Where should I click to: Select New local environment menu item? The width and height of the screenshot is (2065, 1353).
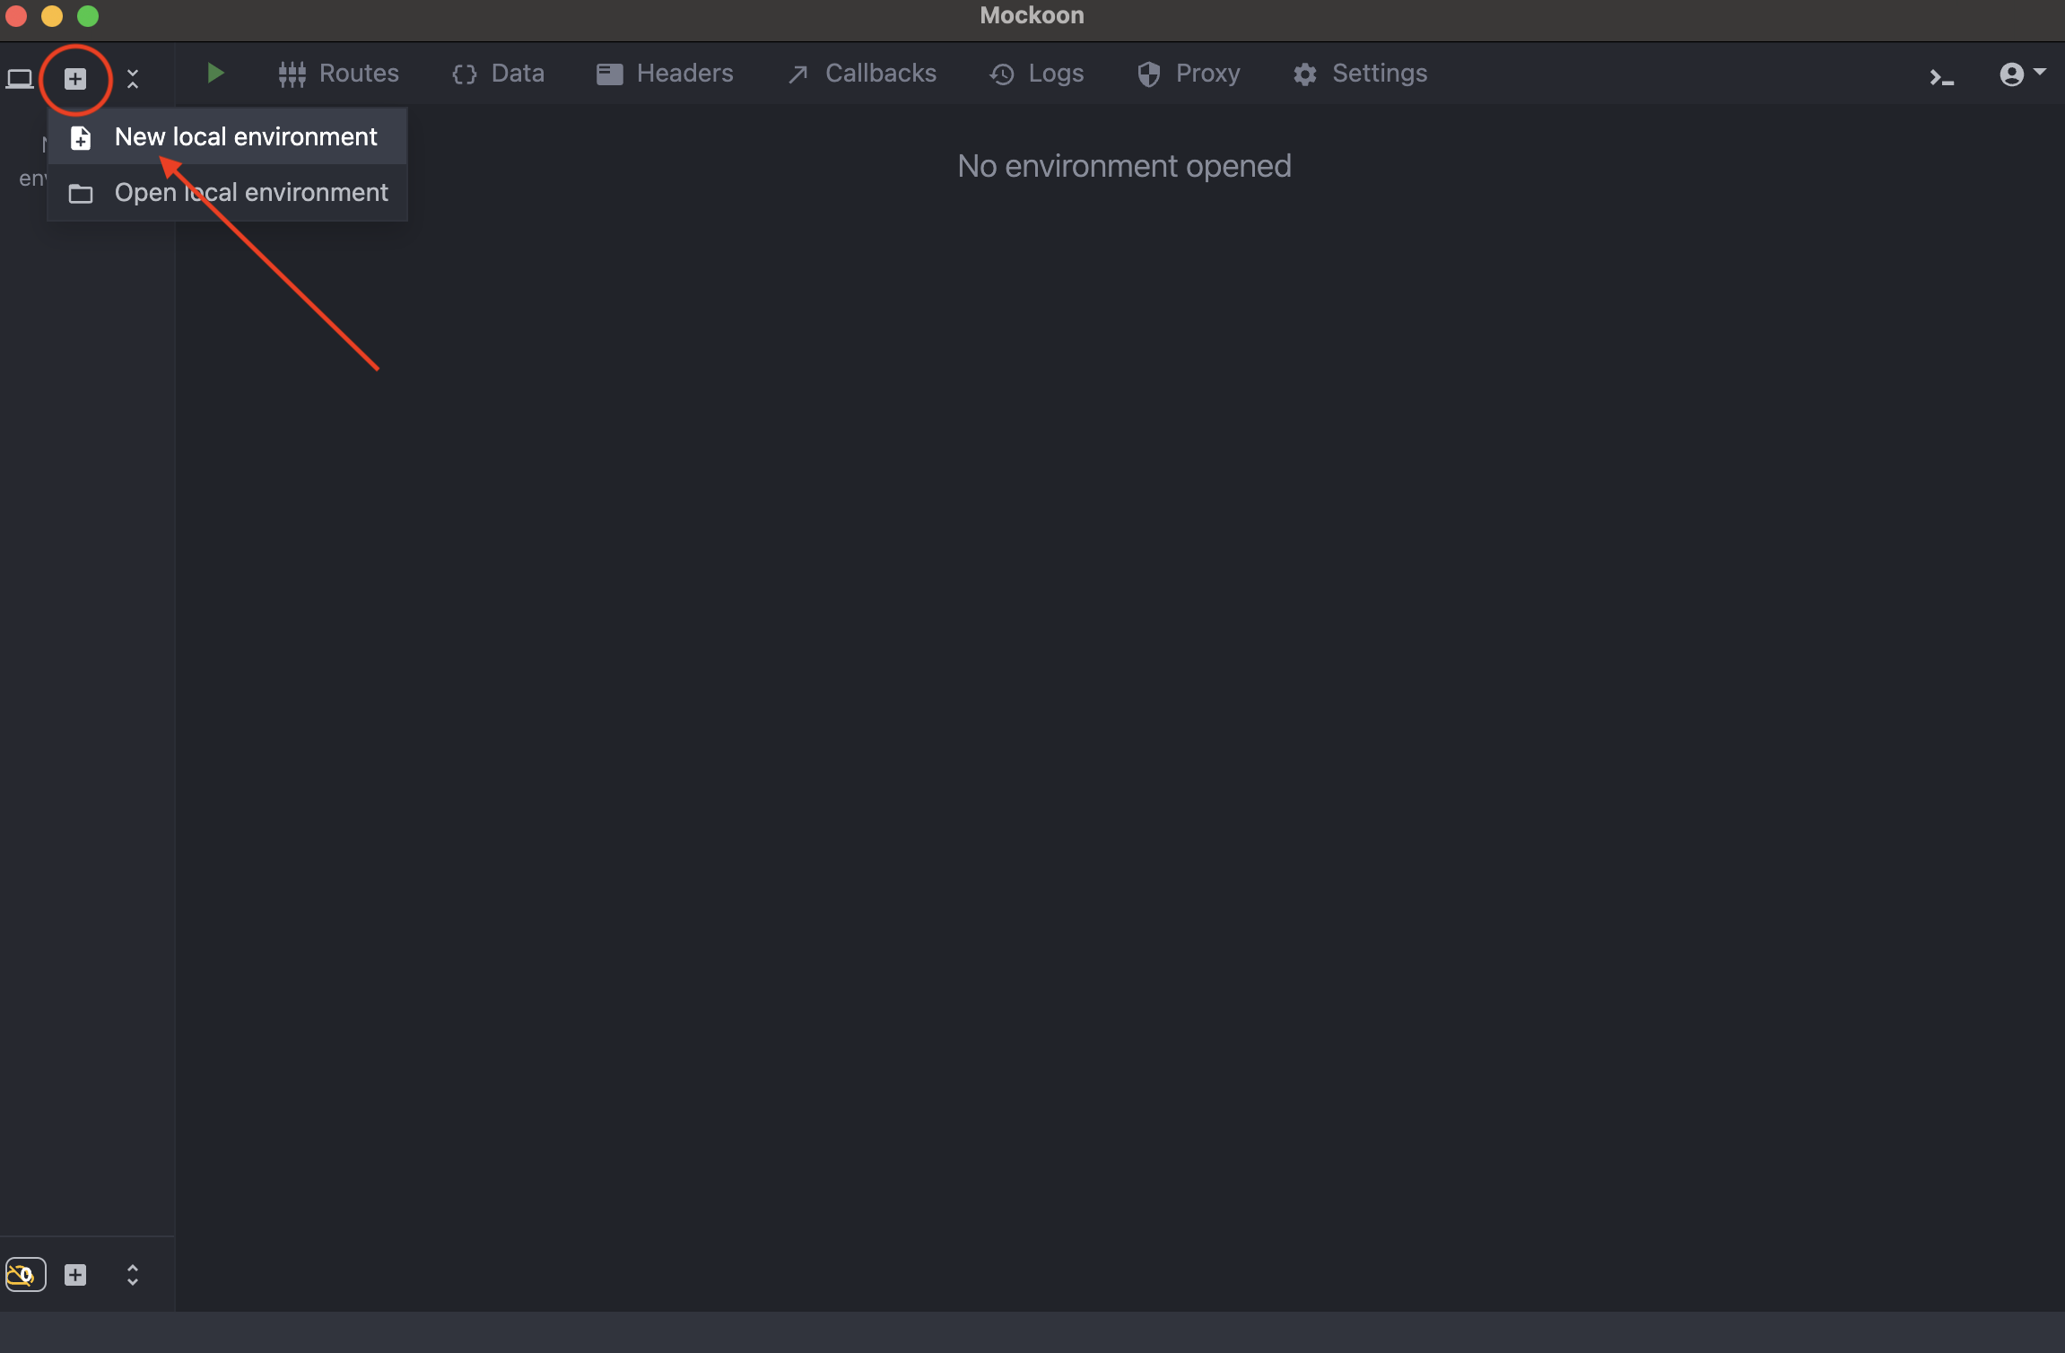[246, 137]
